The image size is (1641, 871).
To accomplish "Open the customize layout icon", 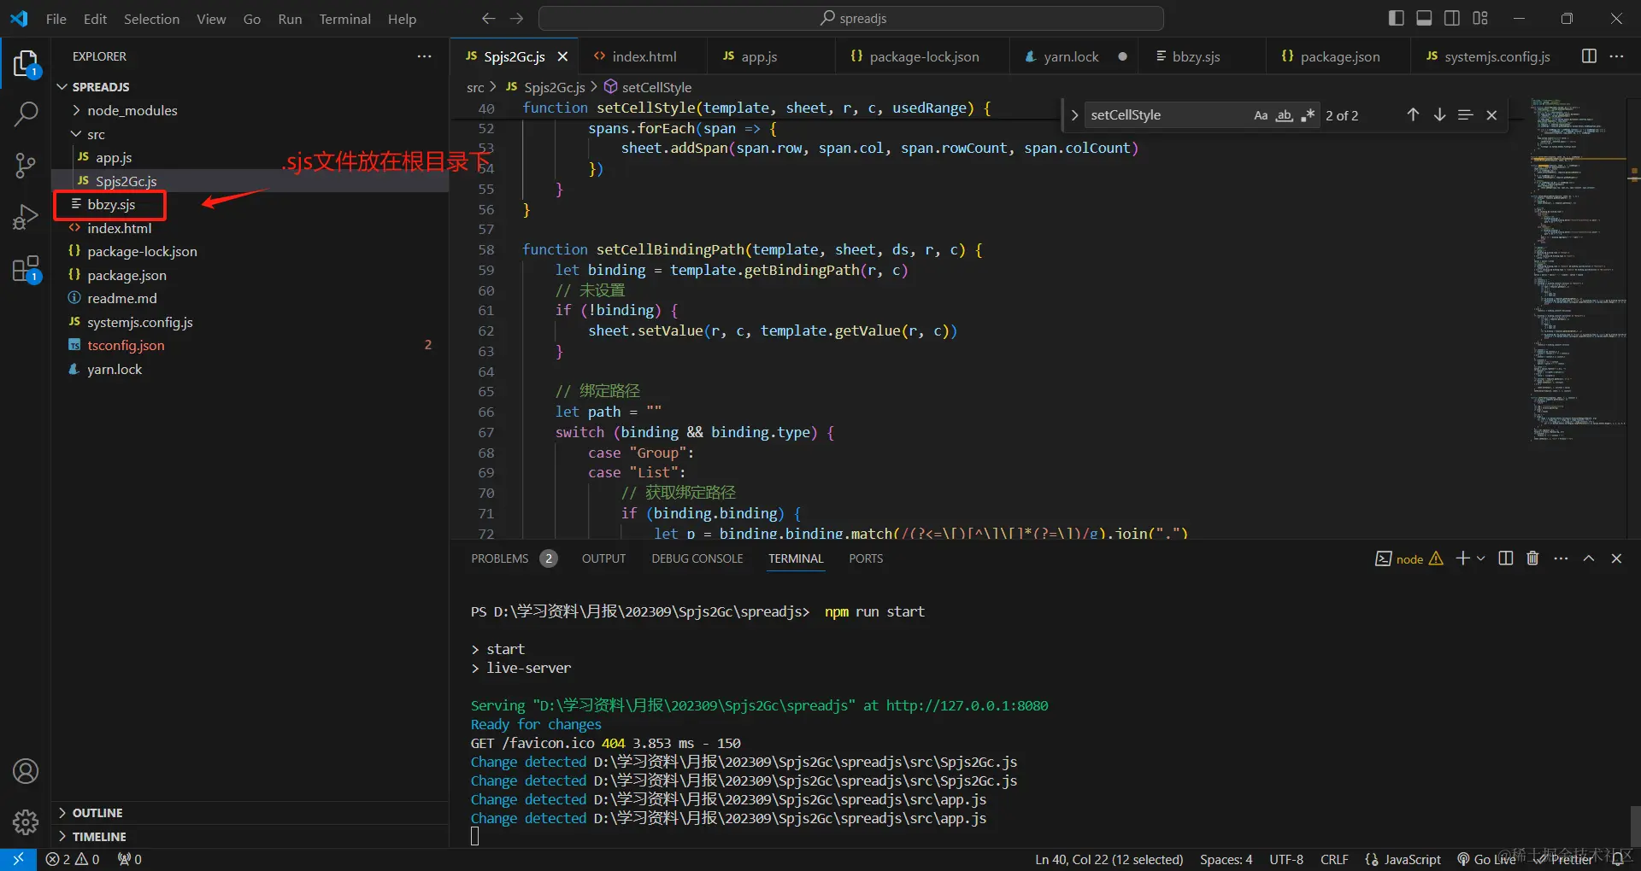I will [x=1480, y=18].
